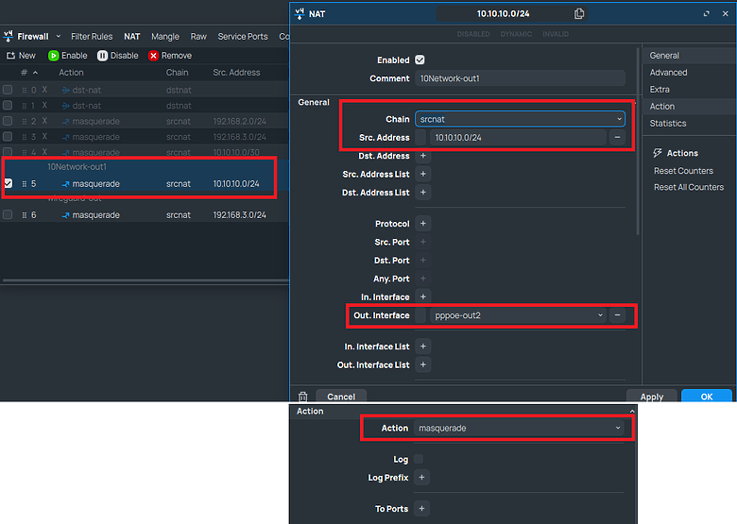737x524 pixels.
Task: Click Reset All Counters link
Action: tap(689, 187)
